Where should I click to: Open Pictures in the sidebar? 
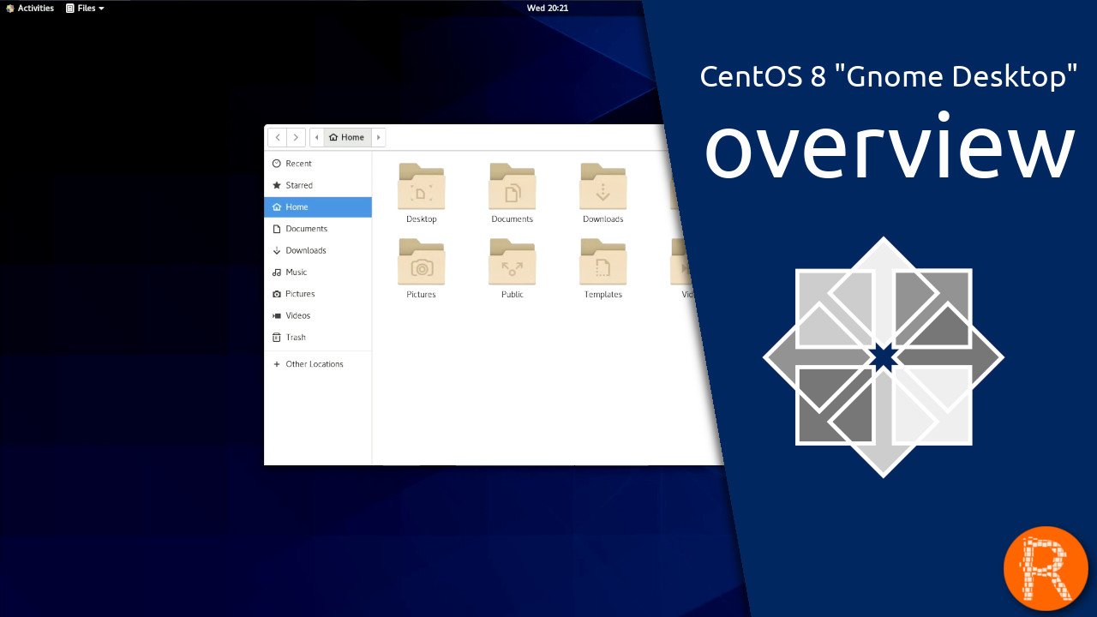coord(318,294)
